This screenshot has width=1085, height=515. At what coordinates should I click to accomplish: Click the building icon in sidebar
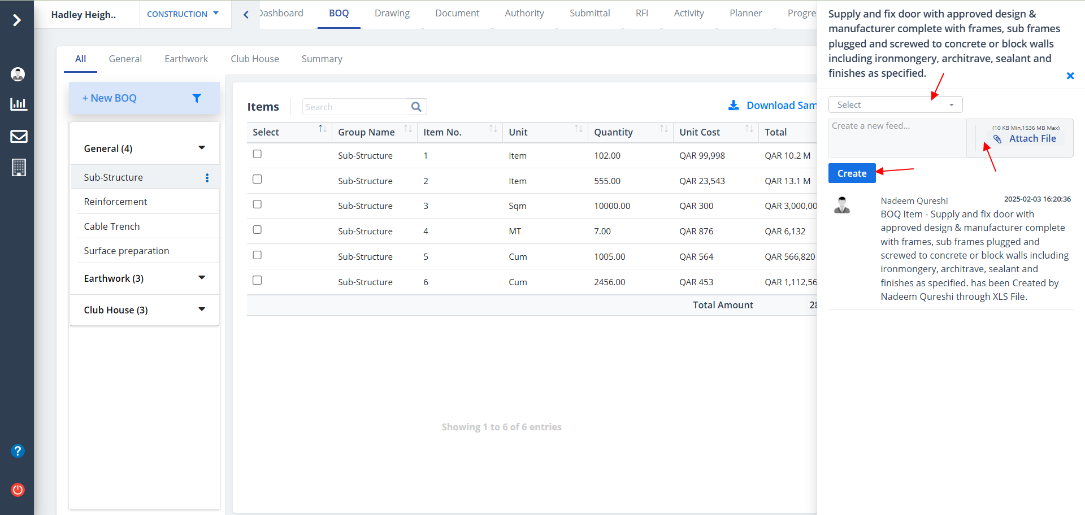19,167
